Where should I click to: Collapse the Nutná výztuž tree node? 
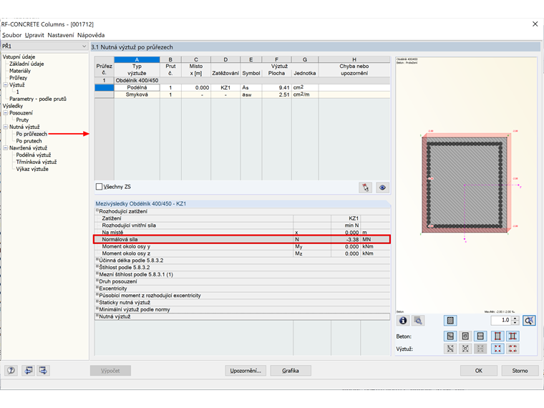tap(5, 127)
